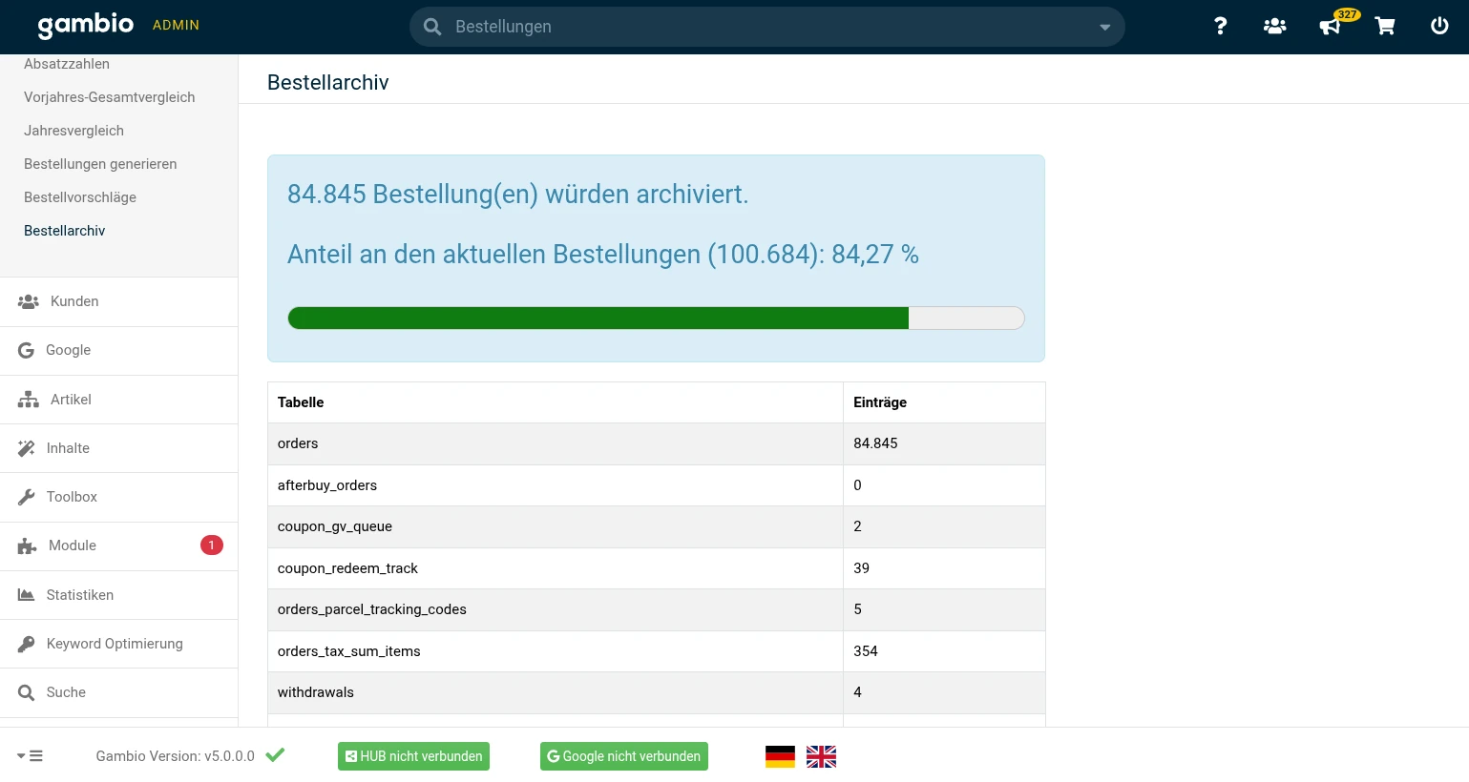Switch language with the German flag
This screenshot has height=782, width=1469.
point(780,756)
